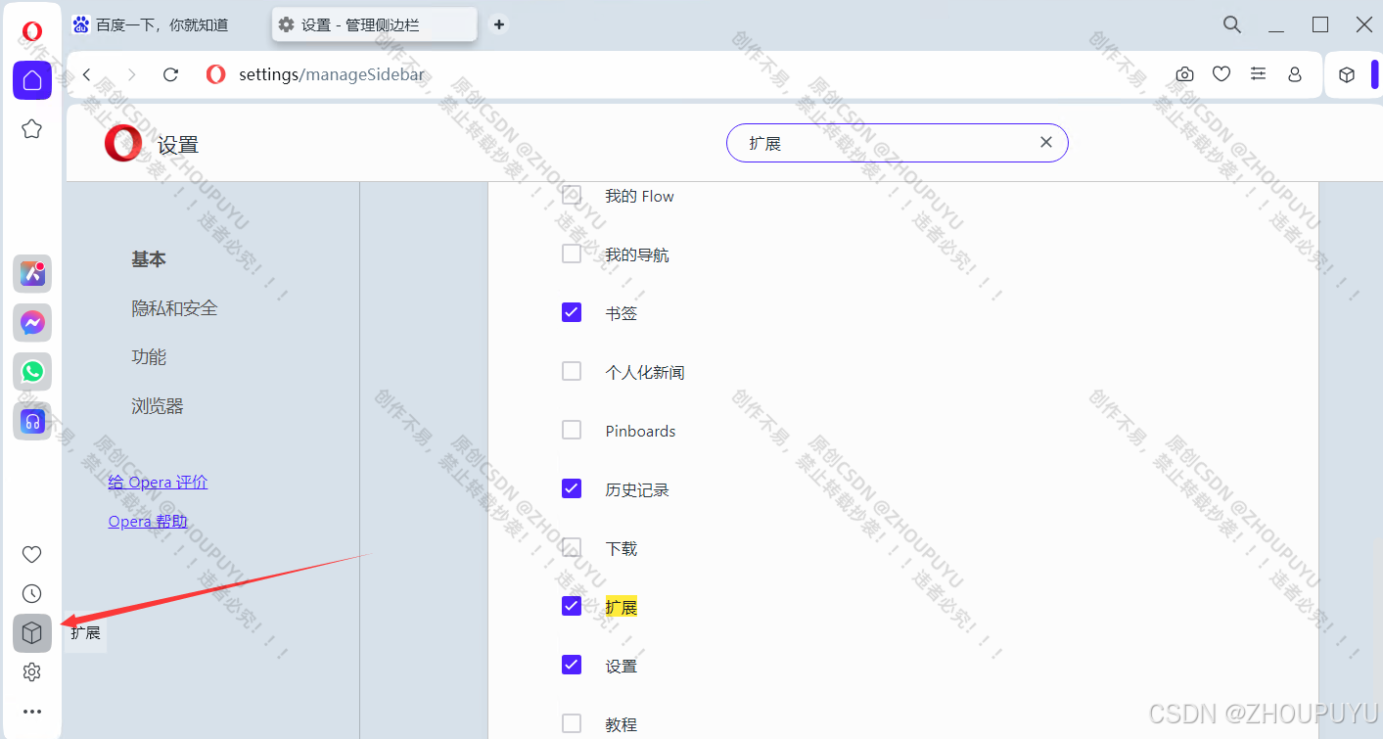Open WhatsApp in the sidebar

(x=32, y=372)
